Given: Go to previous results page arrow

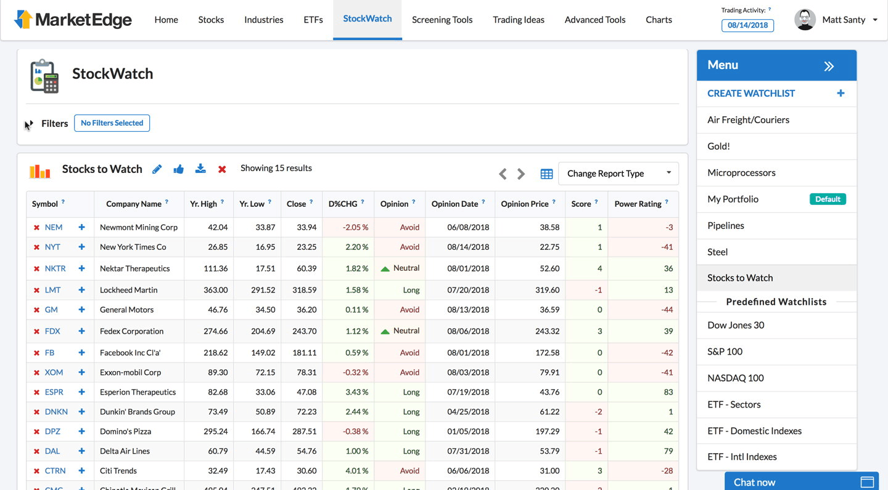Looking at the screenshot, I should click(503, 174).
